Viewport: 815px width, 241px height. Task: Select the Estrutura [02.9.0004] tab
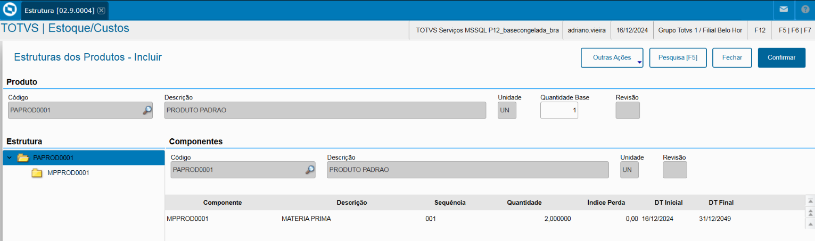(59, 10)
